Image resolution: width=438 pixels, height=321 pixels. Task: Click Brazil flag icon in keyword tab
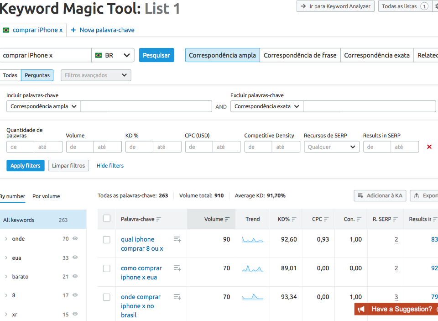coord(6,30)
